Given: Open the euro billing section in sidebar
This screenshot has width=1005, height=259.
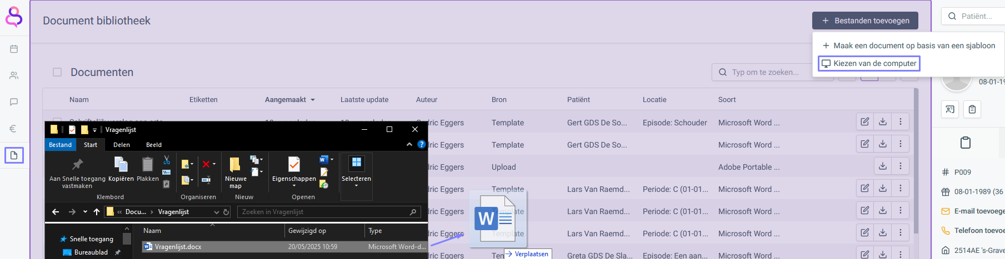Looking at the screenshot, I should 14,129.
